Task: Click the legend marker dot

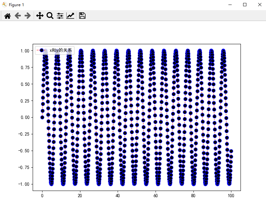Action: (42, 50)
